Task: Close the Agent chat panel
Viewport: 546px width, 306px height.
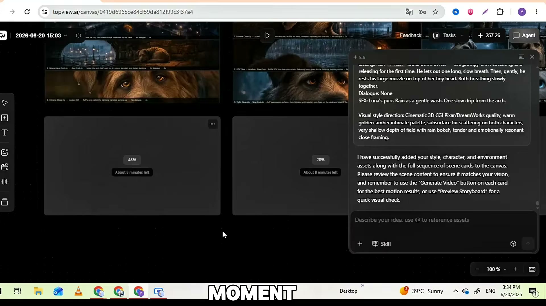Action: click(x=532, y=57)
